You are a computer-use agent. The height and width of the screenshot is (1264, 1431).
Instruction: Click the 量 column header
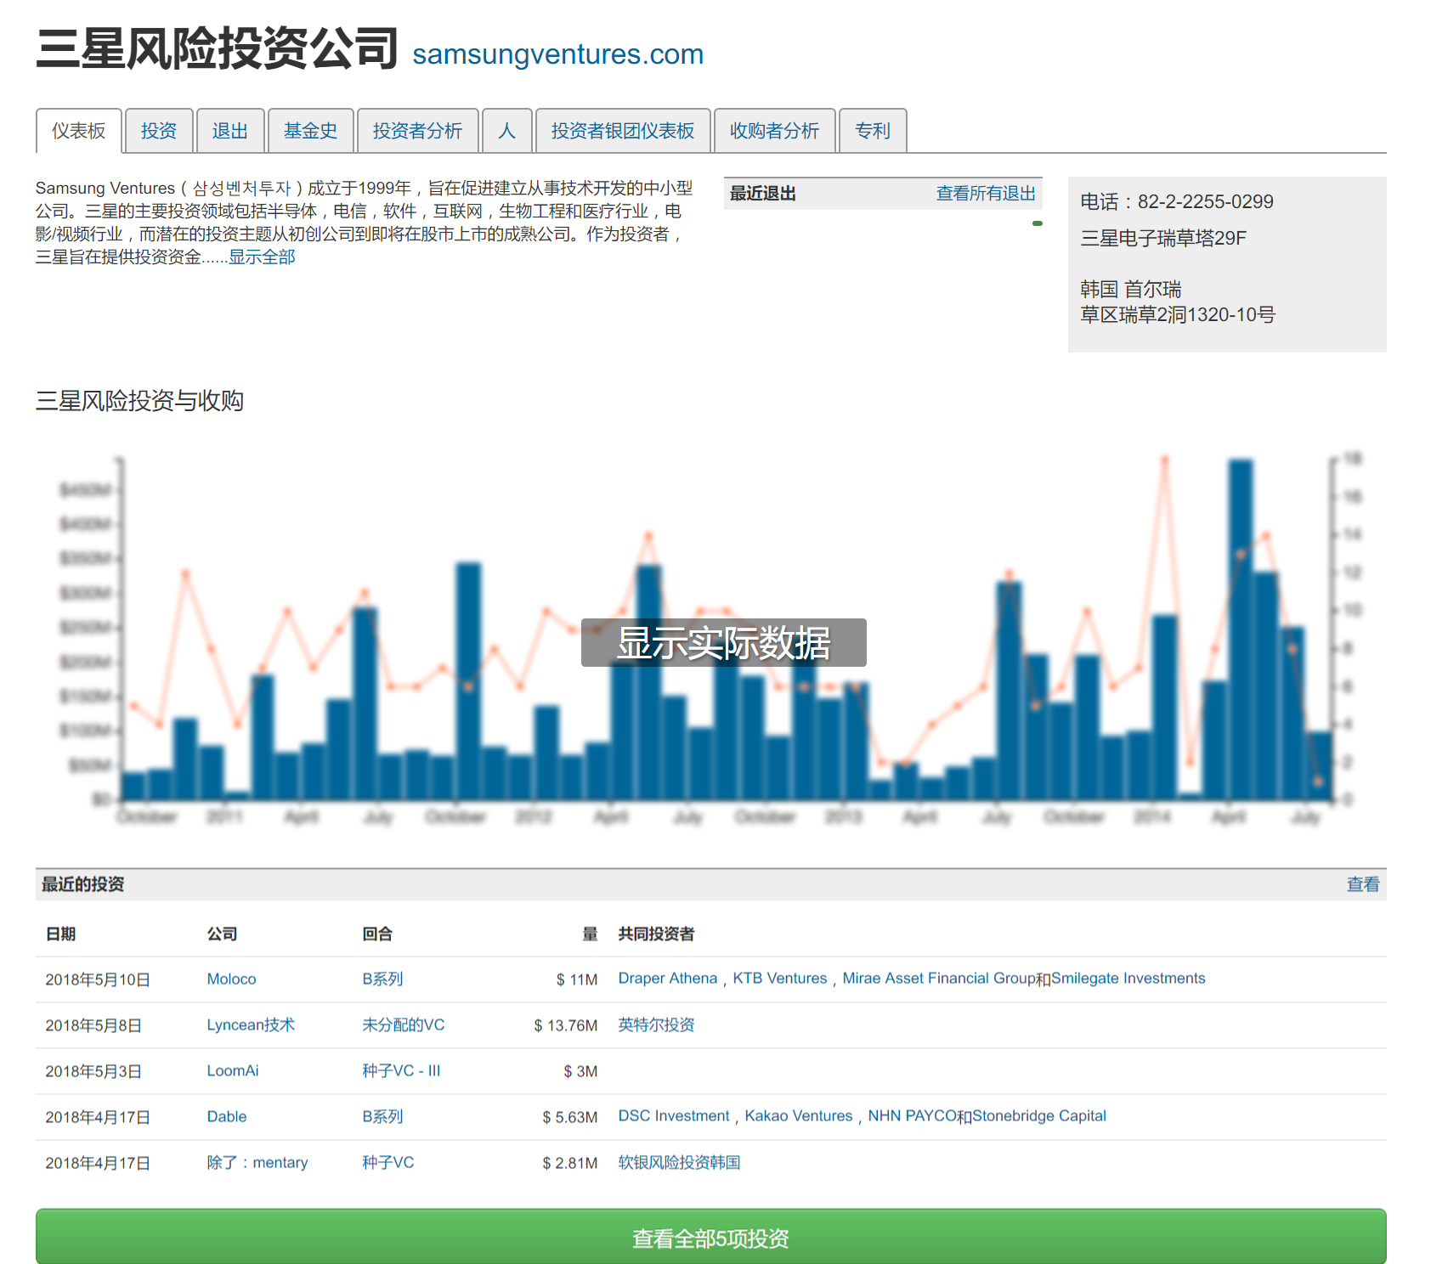tap(590, 934)
